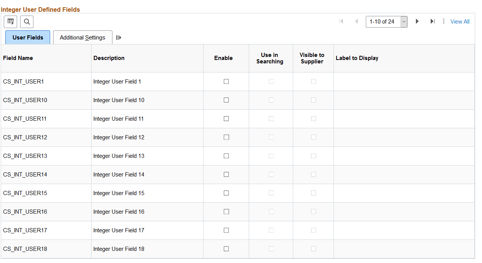This screenshot has width=482, height=263.
Task: Sort the grid by Field Name header
Action: pos(18,58)
